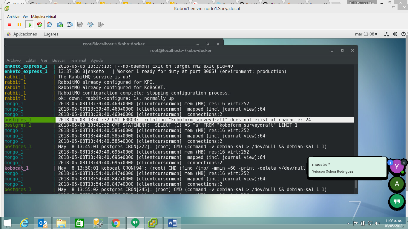Select the highlighted postgres_1 error line in the log
The image size is (408, 229).
point(179,120)
